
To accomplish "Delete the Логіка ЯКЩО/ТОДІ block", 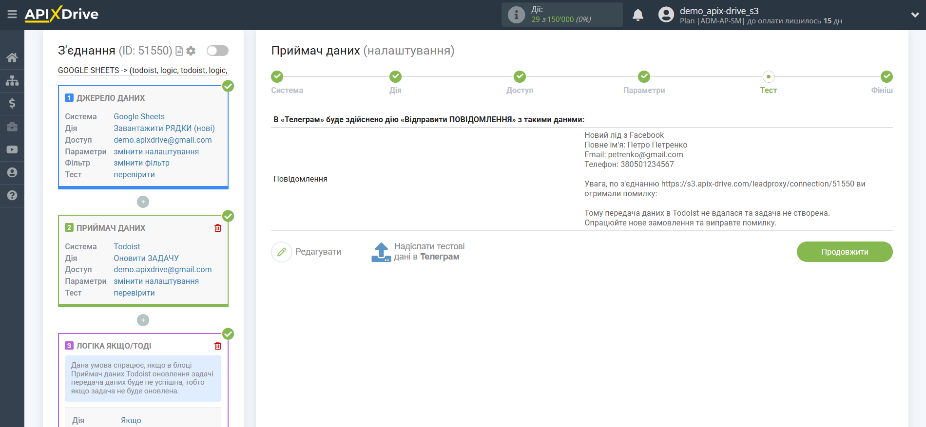I will pyautogui.click(x=218, y=346).
